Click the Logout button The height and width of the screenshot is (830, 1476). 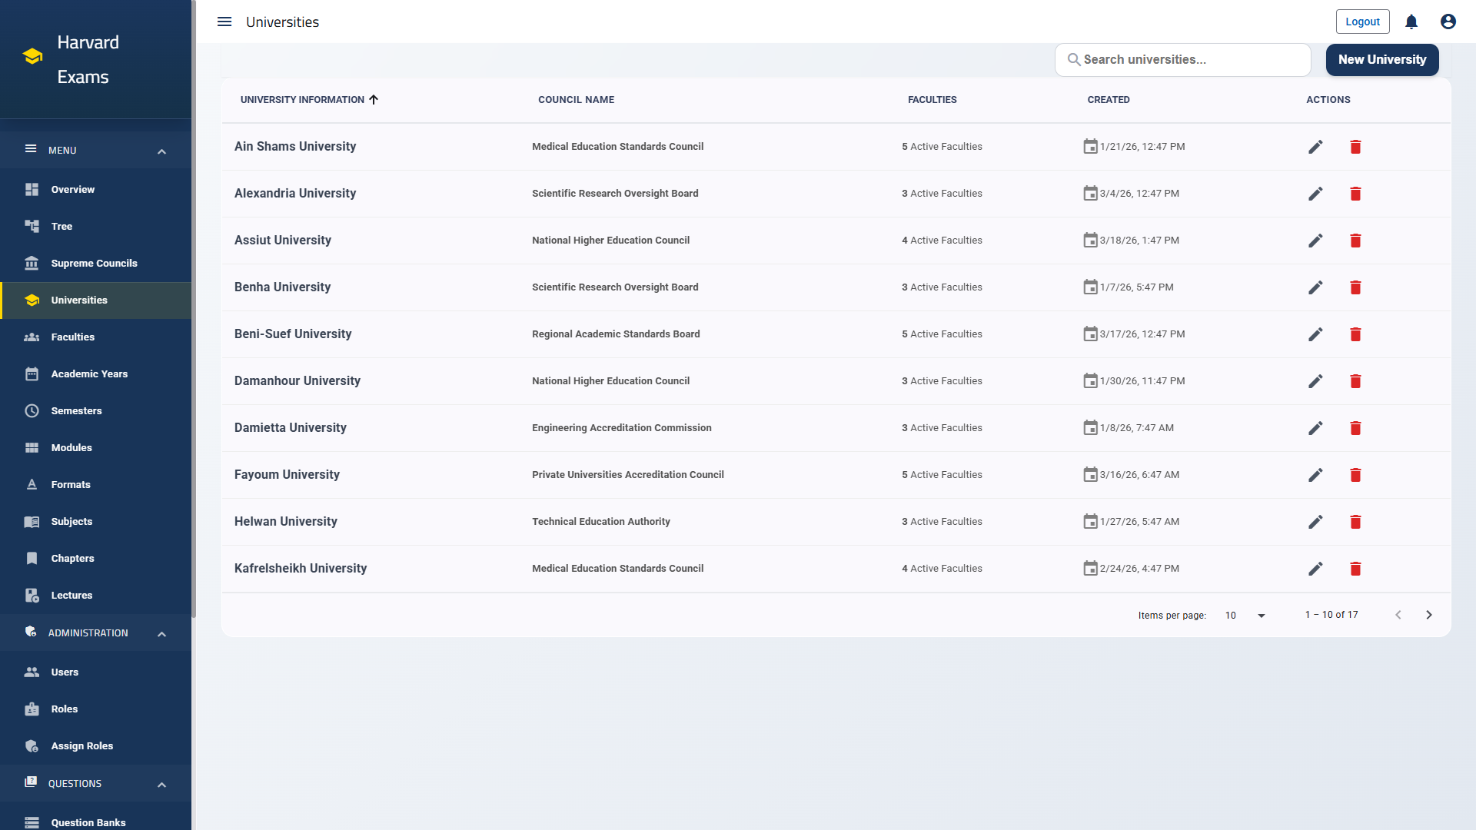1362,22
